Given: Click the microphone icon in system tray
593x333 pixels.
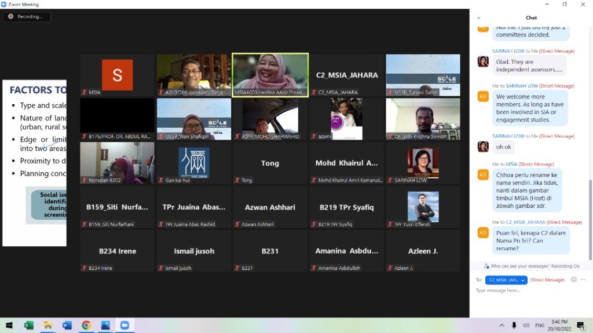Looking at the screenshot, I should point(514,325).
